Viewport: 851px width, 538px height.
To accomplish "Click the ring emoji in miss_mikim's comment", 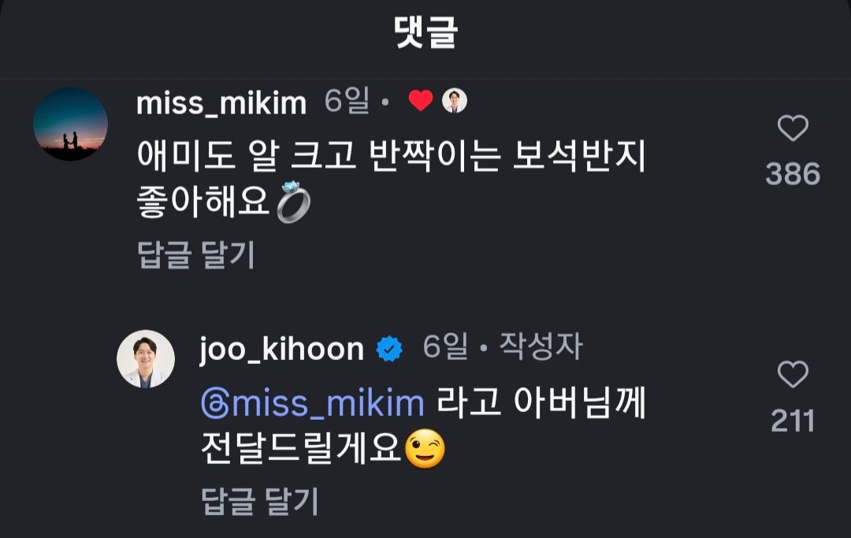I will 292,200.
